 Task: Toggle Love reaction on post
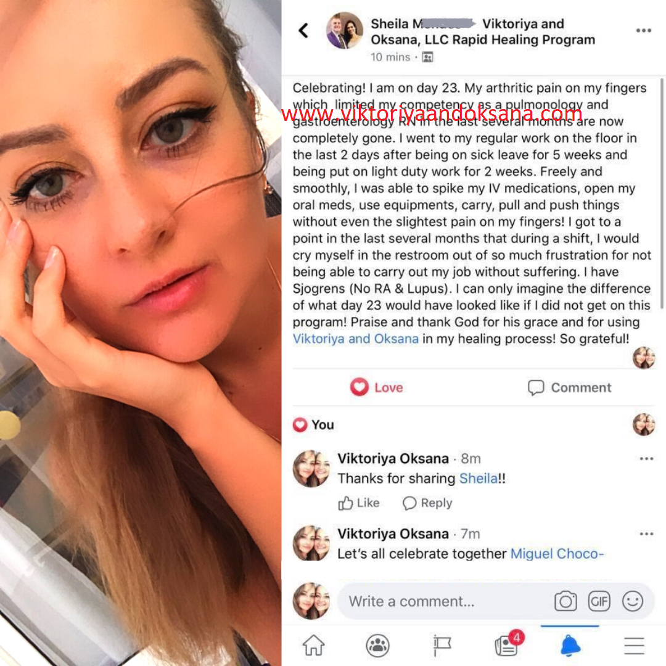[x=376, y=387]
